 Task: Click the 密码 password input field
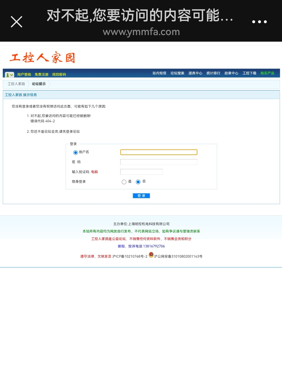[x=159, y=162]
